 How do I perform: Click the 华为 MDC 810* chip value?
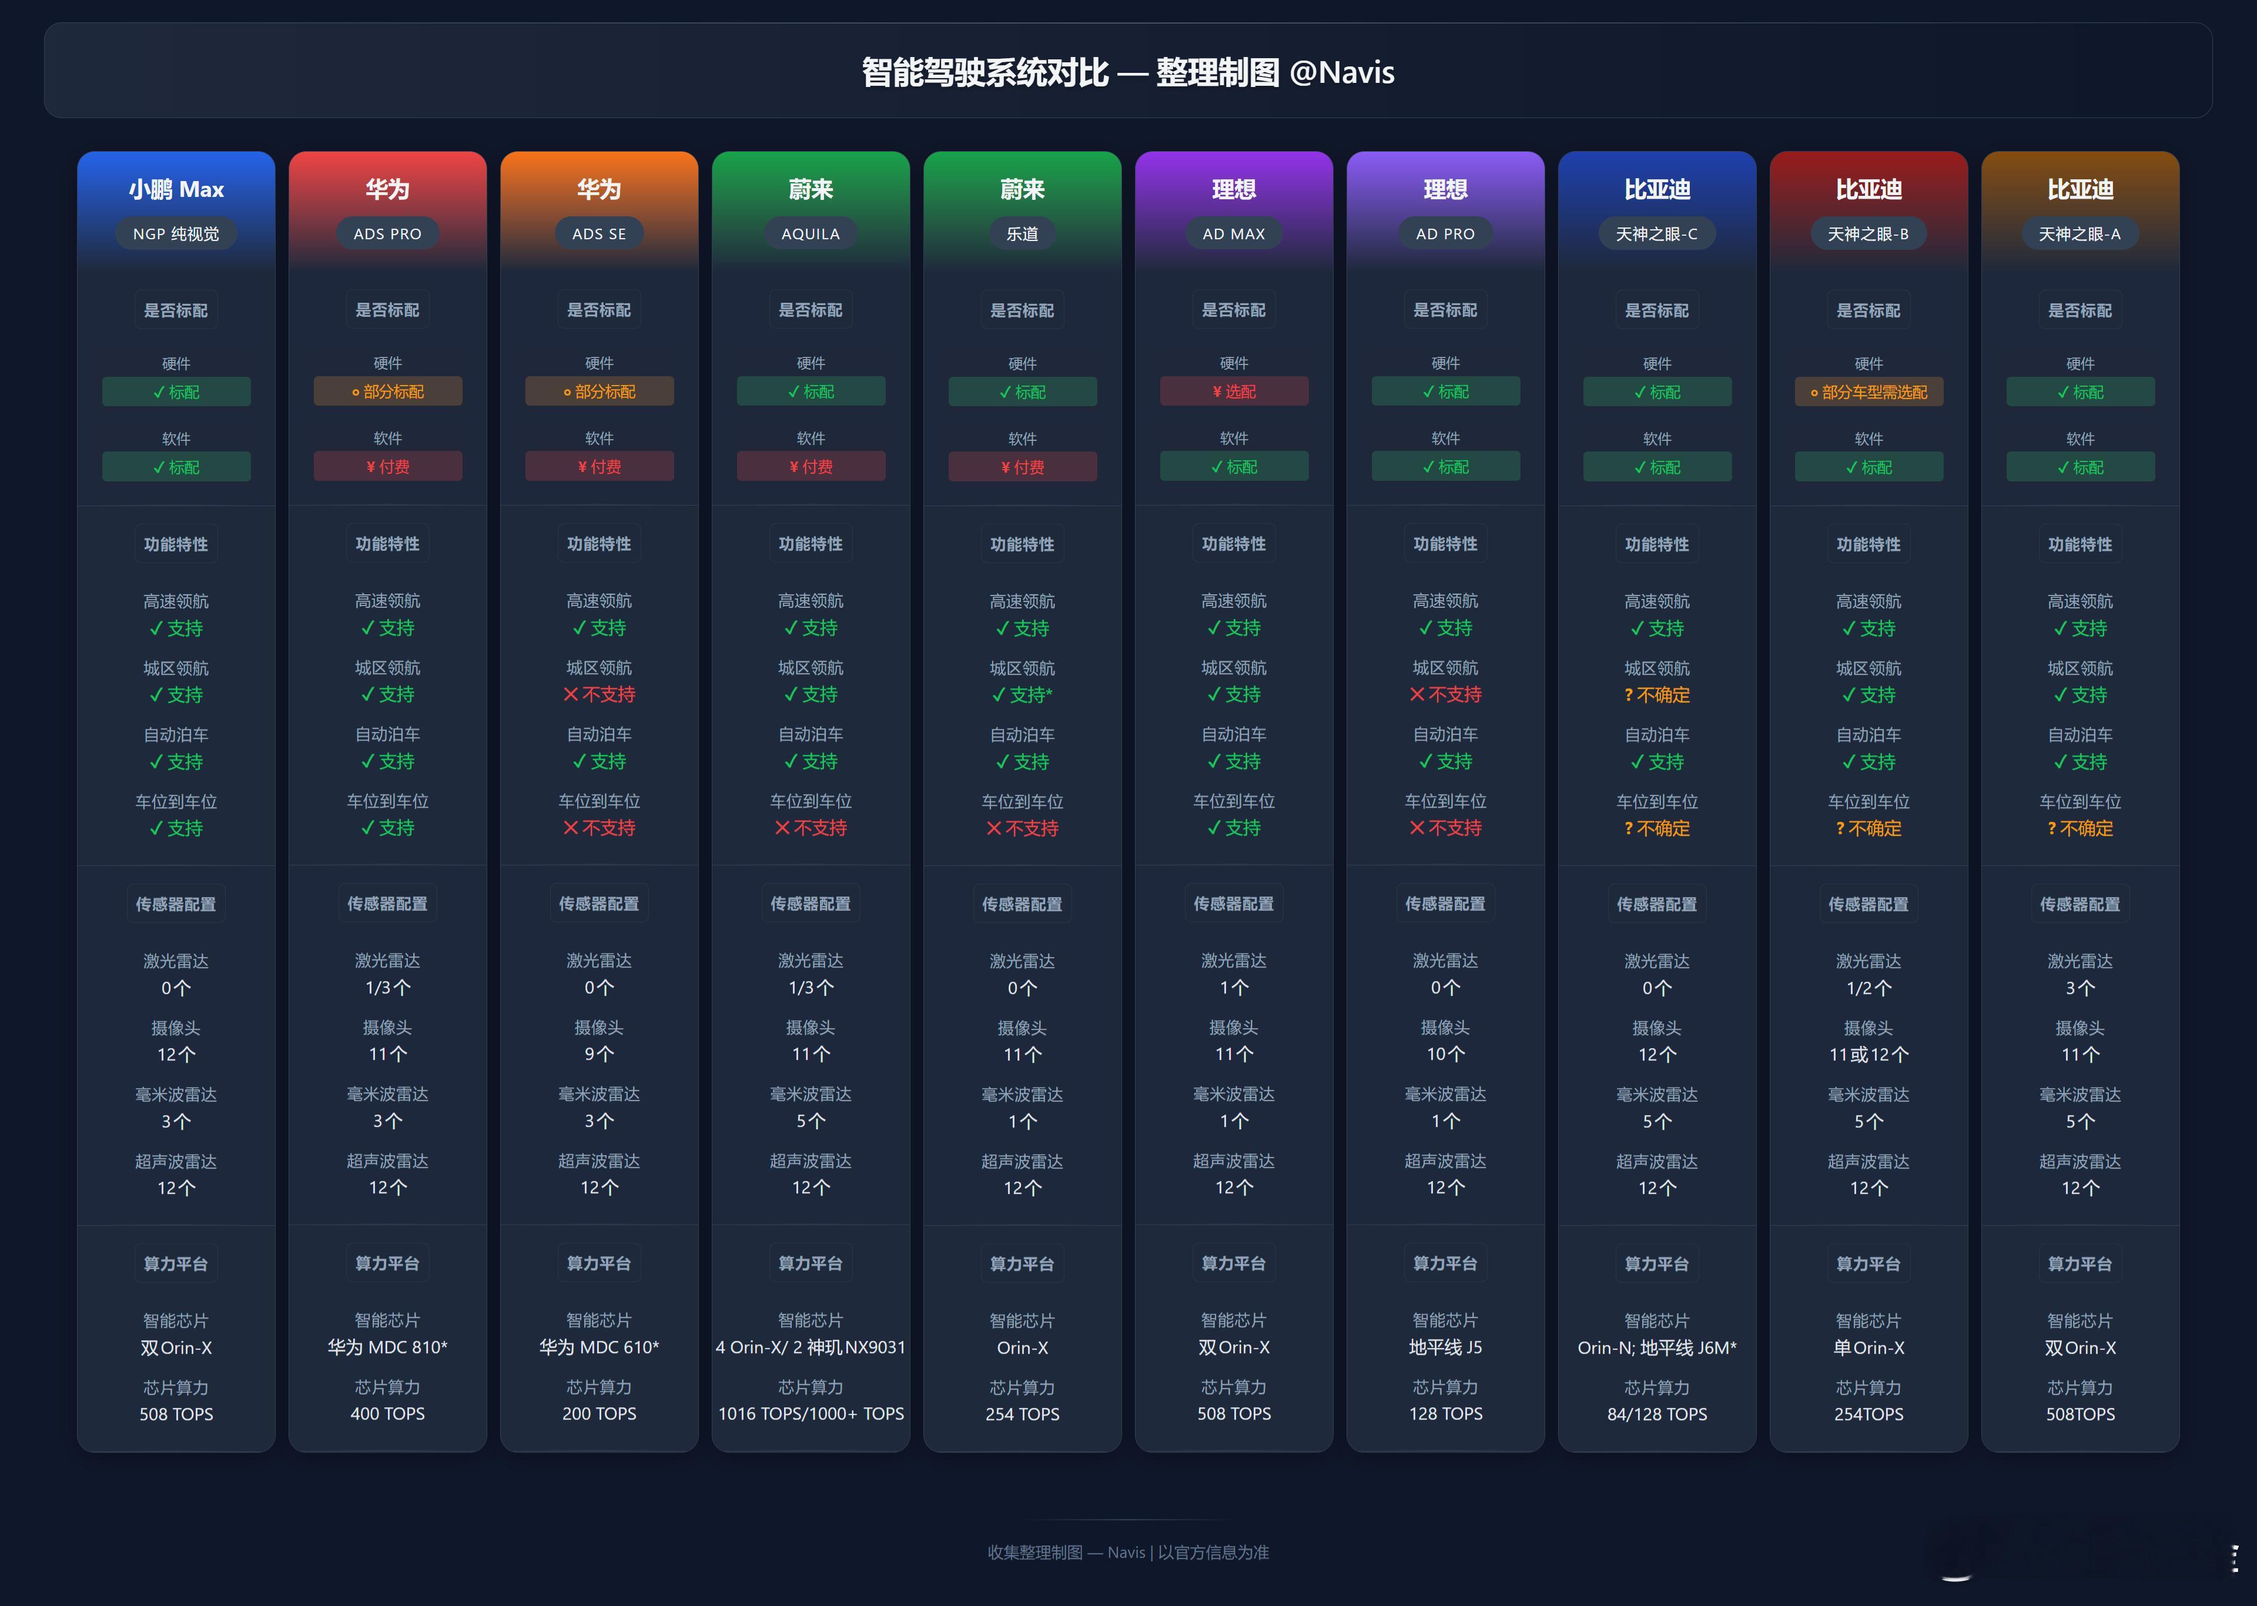tap(387, 1347)
